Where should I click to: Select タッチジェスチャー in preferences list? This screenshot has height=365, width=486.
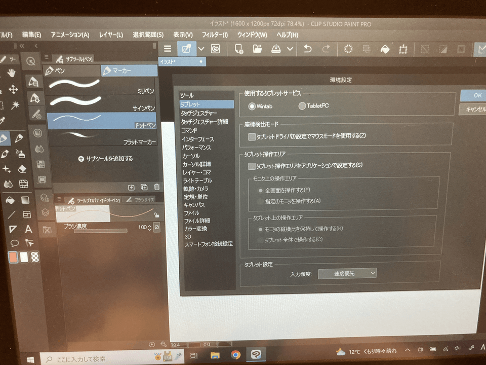199,113
